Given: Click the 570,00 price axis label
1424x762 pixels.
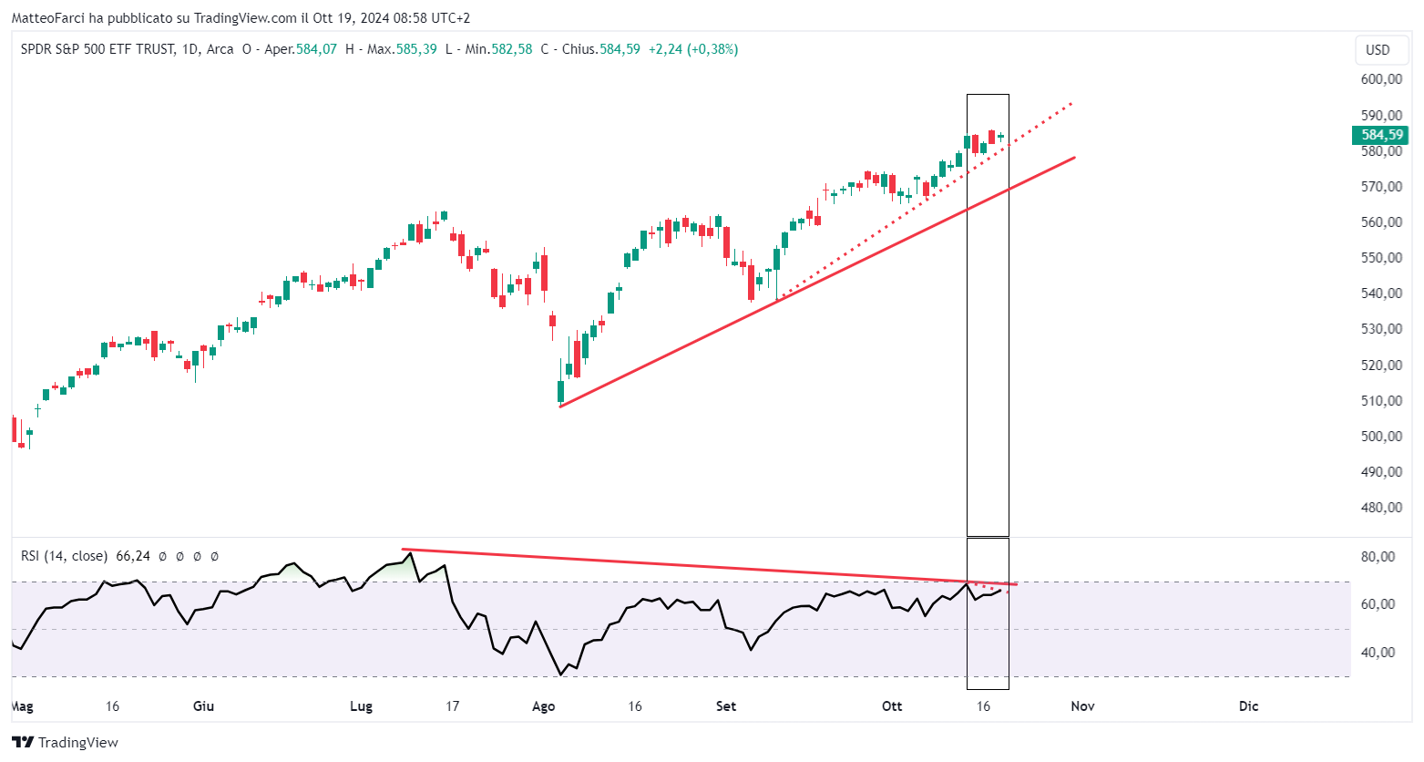Looking at the screenshot, I should (x=1381, y=186).
